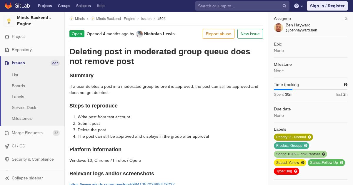Collapse the right sidebar with chevrons icon

click(x=346, y=18)
